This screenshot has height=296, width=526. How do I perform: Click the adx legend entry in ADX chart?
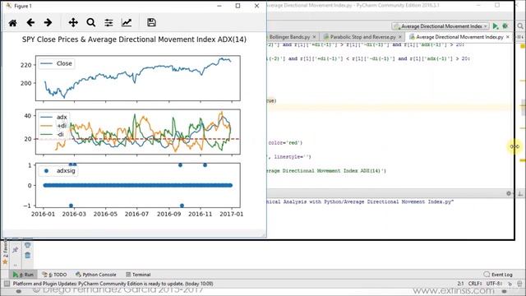point(54,117)
